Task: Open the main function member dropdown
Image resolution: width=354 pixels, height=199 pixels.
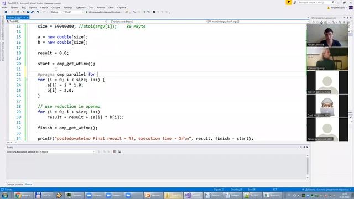Action: [x=258, y=22]
